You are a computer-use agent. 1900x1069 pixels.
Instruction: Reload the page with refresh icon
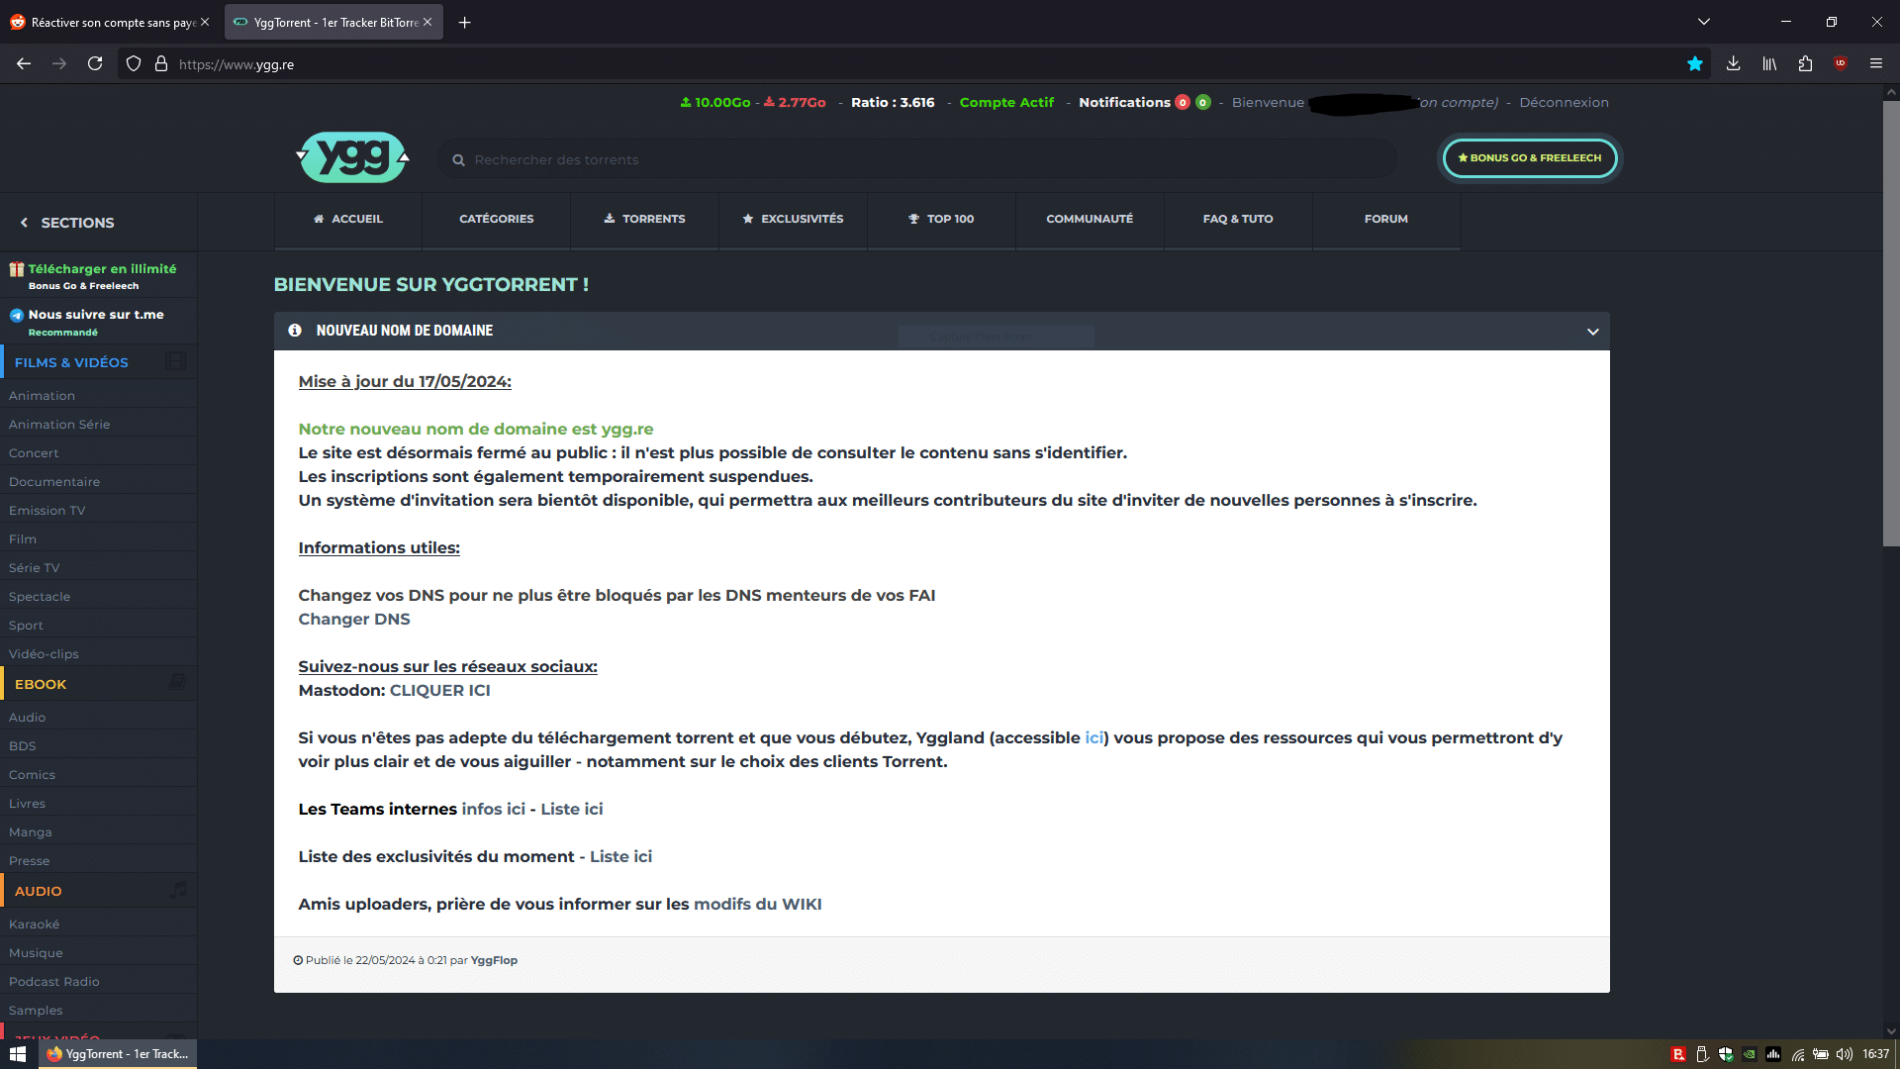click(95, 64)
